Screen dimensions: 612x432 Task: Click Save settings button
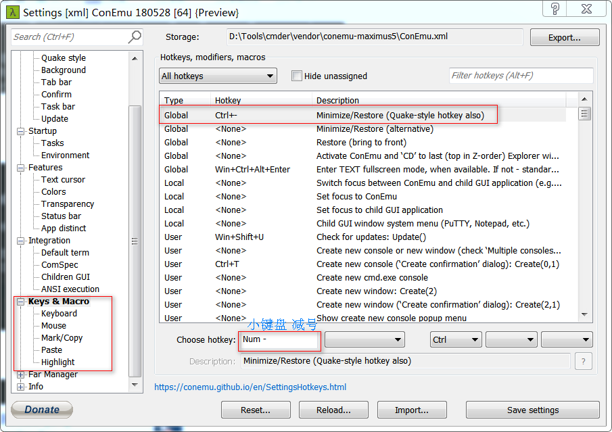point(533,410)
